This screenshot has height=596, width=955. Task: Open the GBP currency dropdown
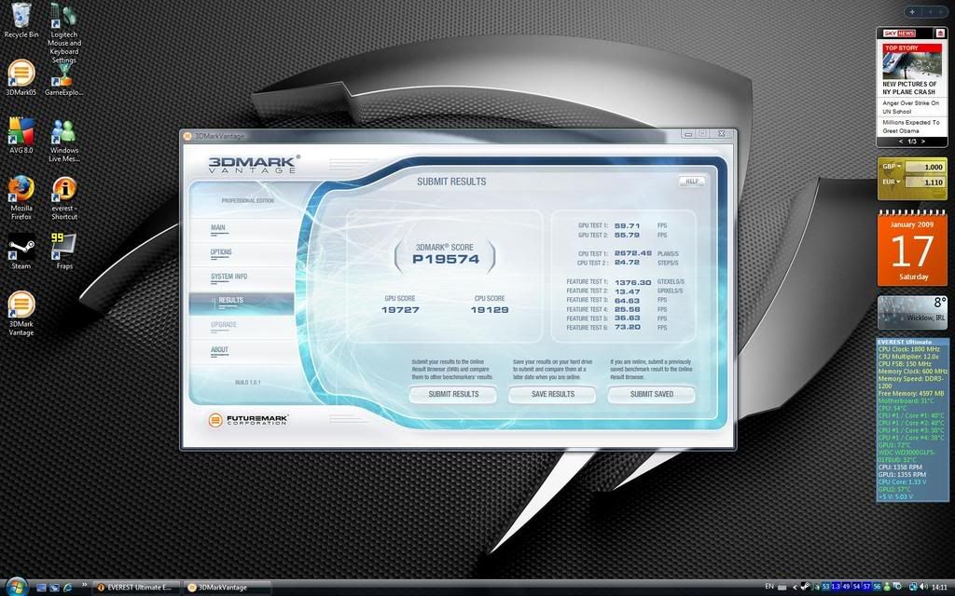[x=892, y=166]
